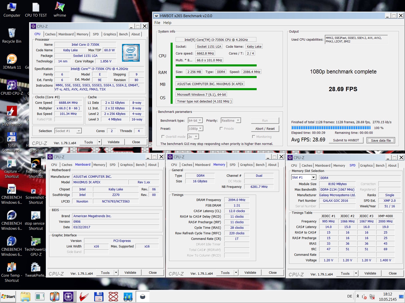405x303 pixels.
Task: Switch to Caches tab in top CPU-Z window
Action: click(50, 34)
